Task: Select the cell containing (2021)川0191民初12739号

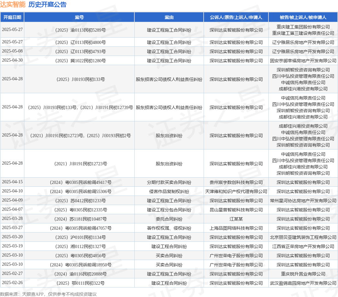Action: (x=79, y=107)
